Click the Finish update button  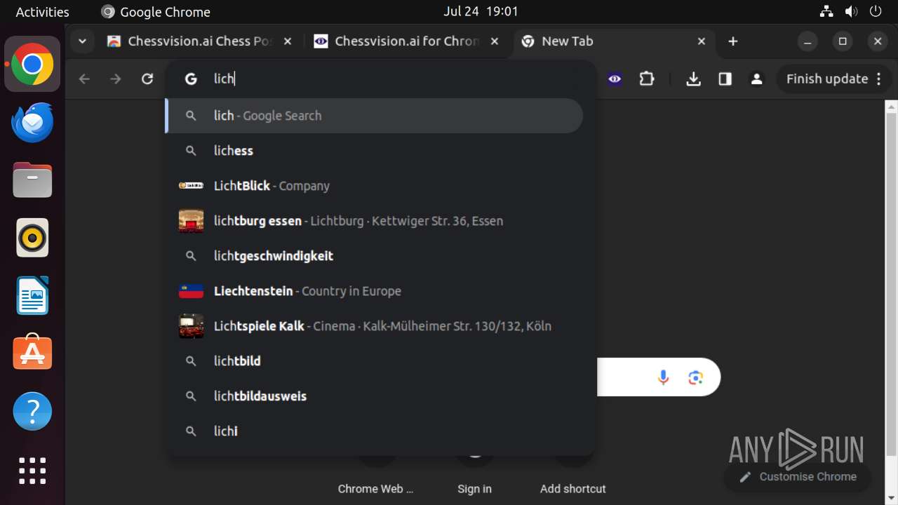(x=827, y=79)
